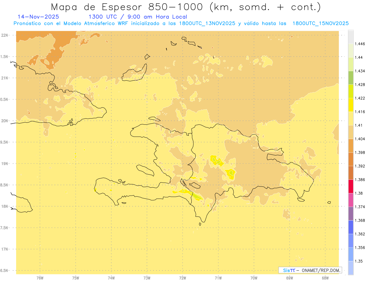Pick the blue swatch between 1.362 and 1.368

tap(351, 227)
